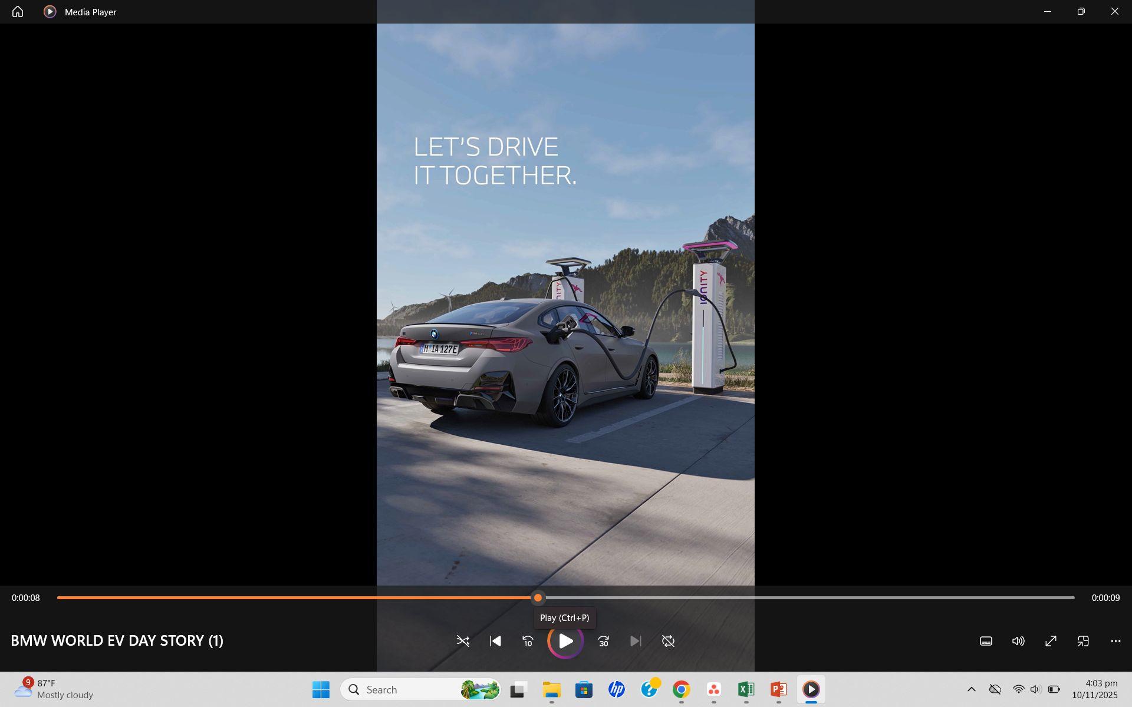Open more options menu
Screen dimensions: 1132x707
pos(1115,641)
